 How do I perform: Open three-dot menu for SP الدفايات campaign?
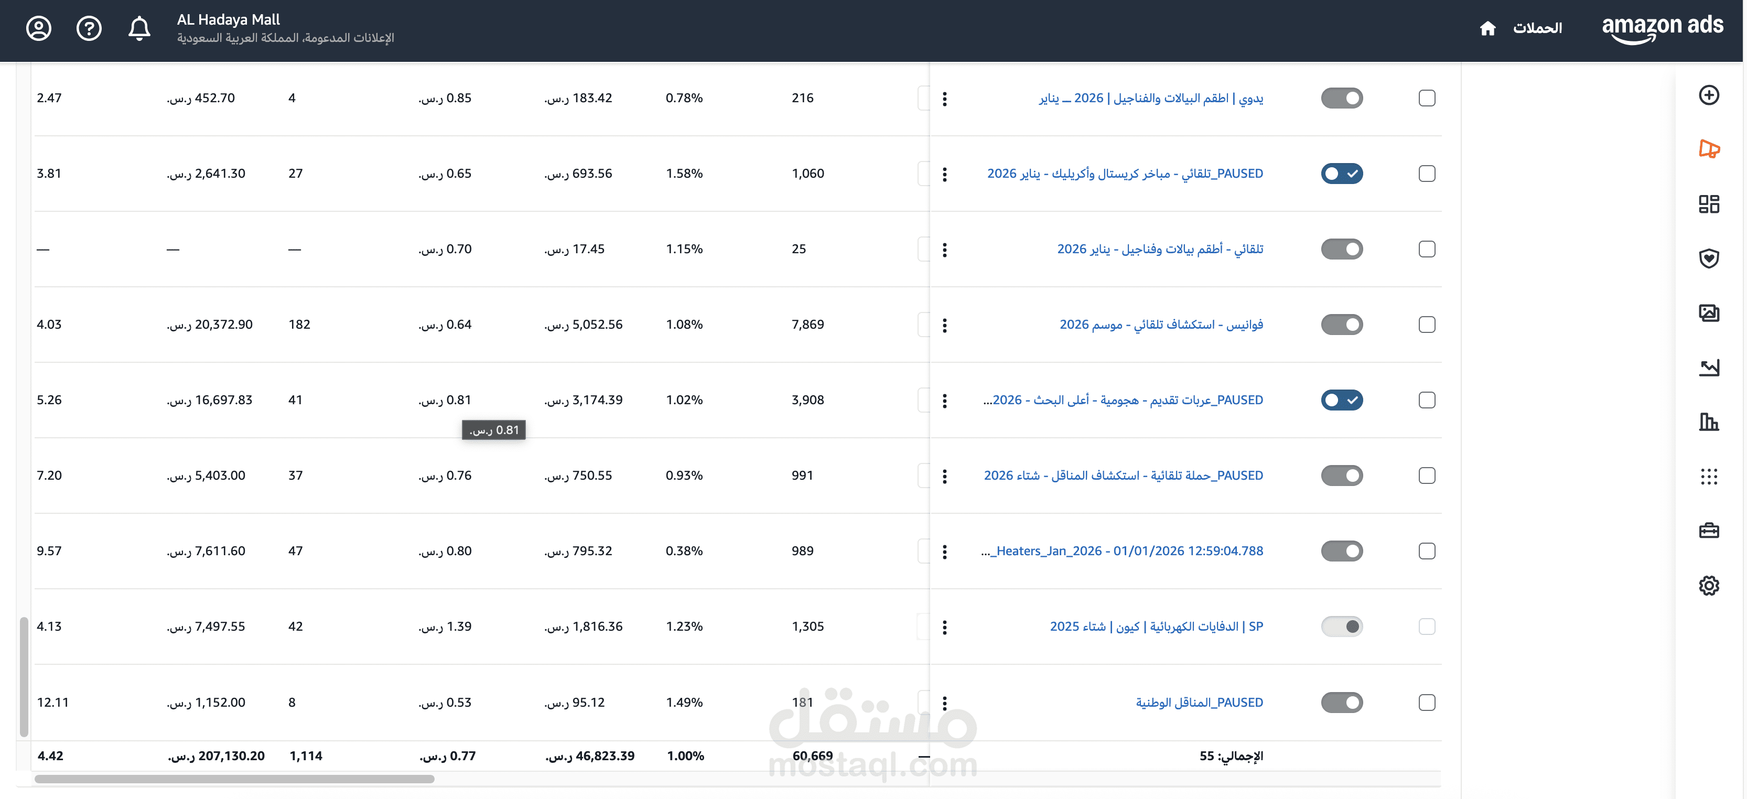pos(945,628)
